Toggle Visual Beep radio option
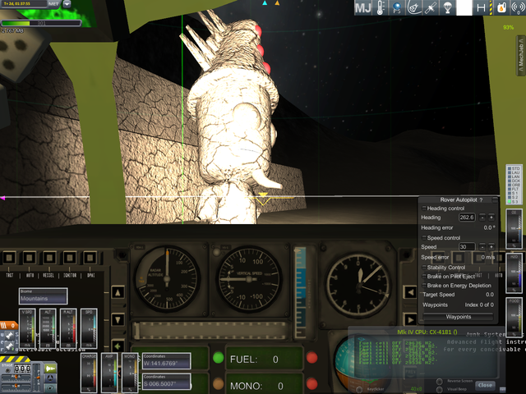This screenshot has width=526, height=394. coord(439,389)
